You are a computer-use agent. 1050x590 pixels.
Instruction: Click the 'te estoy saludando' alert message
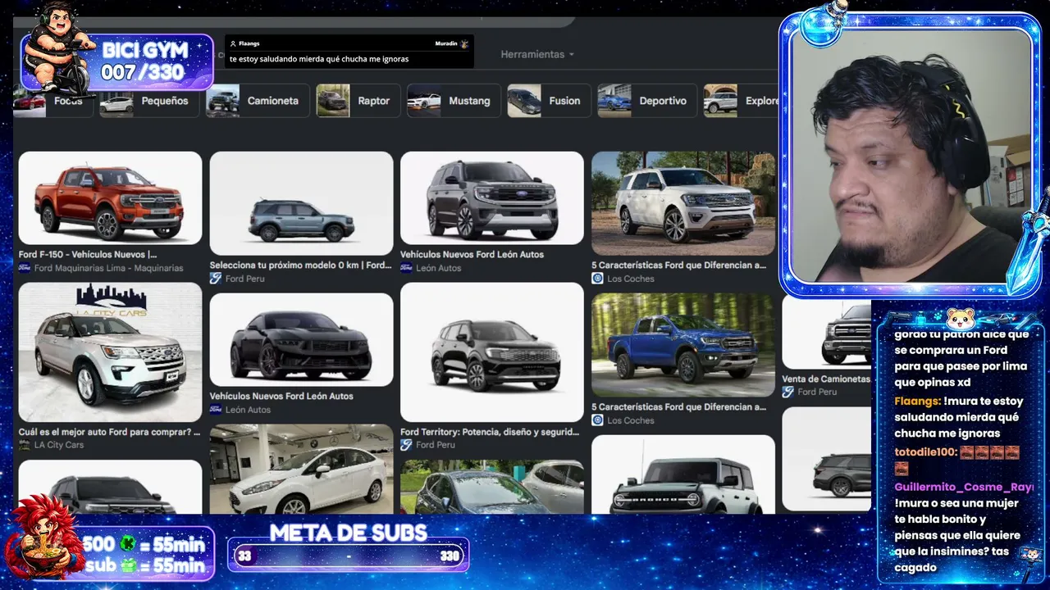point(318,59)
